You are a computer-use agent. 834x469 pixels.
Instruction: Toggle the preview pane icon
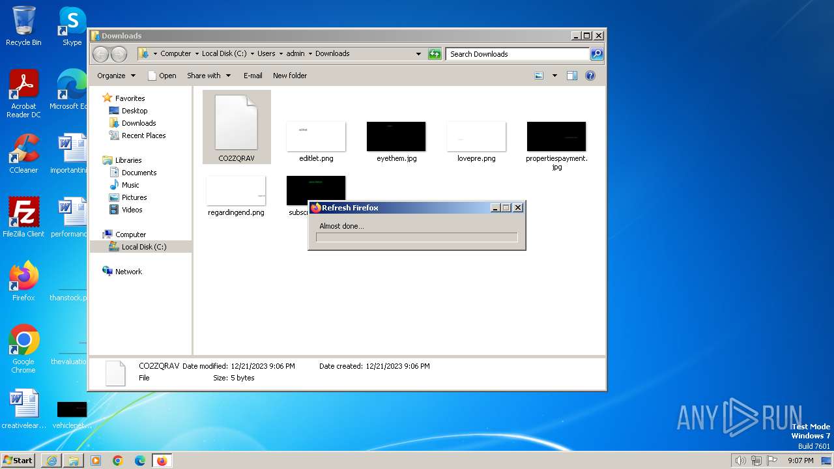[x=572, y=76]
